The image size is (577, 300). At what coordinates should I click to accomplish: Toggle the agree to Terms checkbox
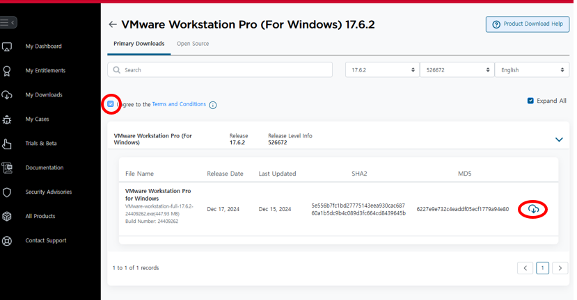(x=111, y=104)
